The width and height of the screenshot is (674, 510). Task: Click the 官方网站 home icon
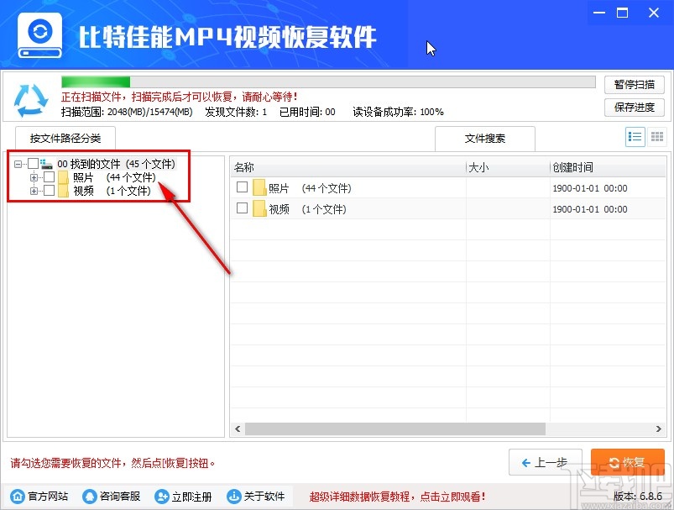[18, 497]
